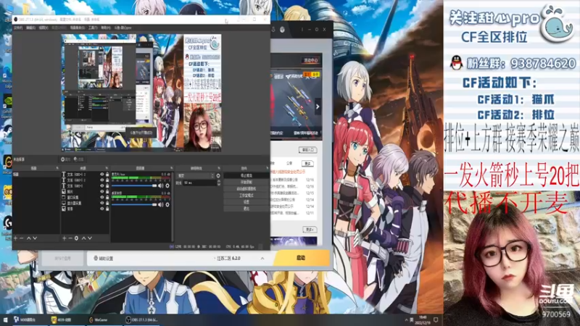The width and height of the screenshot is (580, 326).
Task: Adjust 桌面音频 volume slider
Action: 134,204
